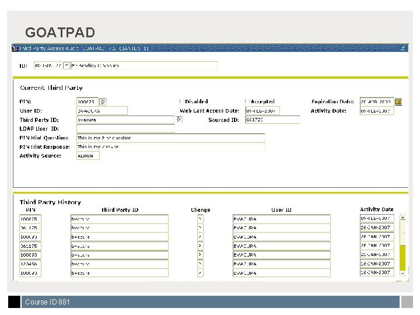Click the Third Party History heading

(x=50, y=202)
